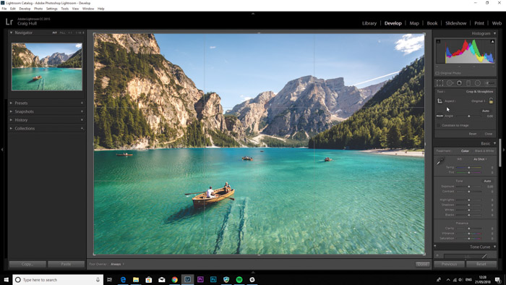Toggle shadow clipping indicator in histogram
The image size is (506, 285).
coord(438,42)
